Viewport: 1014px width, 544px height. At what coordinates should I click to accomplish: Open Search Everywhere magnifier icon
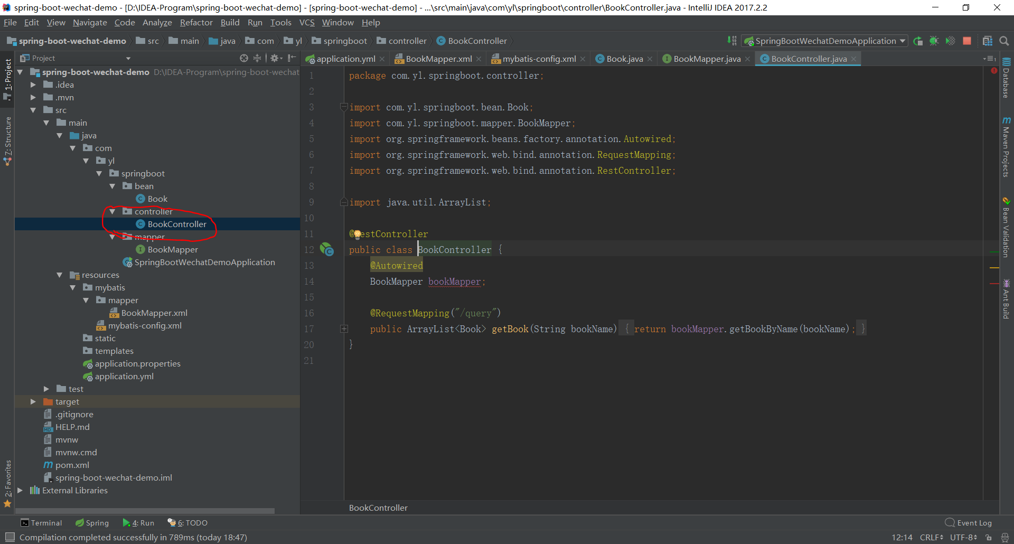(x=1004, y=41)
